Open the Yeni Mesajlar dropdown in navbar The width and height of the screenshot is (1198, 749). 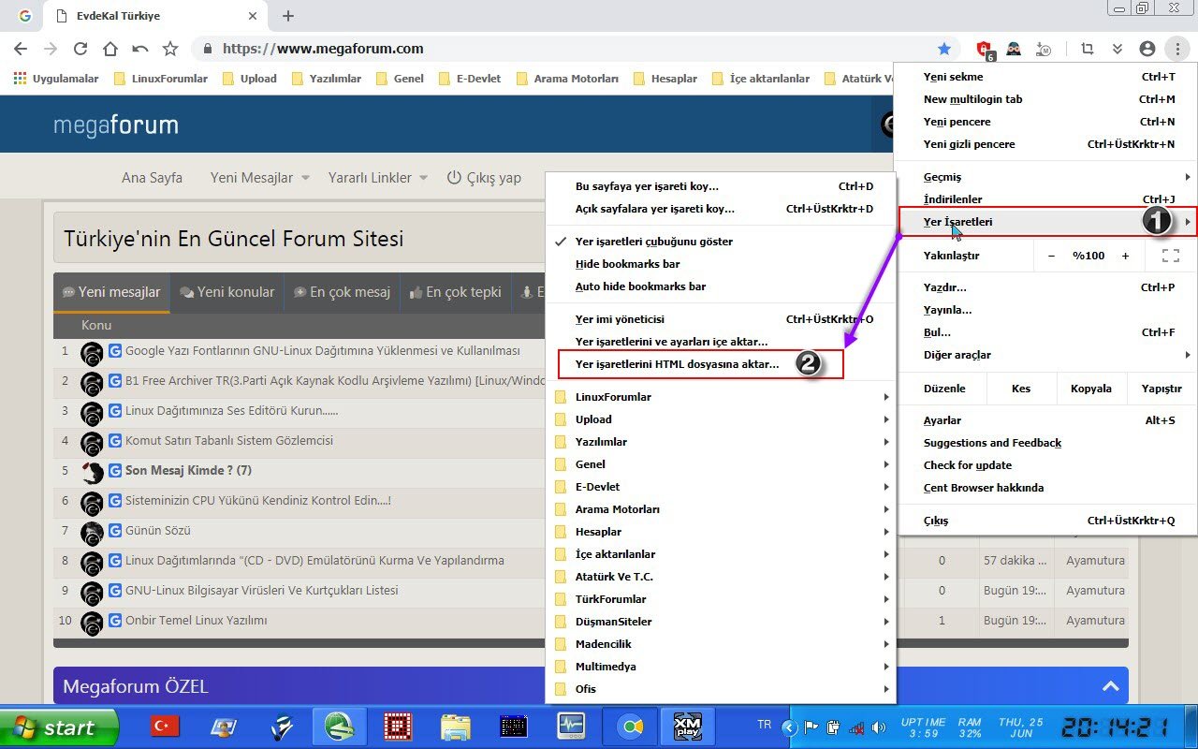pyautogui.click(x=260, y=178)
